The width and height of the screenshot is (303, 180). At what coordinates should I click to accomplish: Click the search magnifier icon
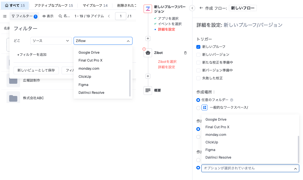(60, 16)
